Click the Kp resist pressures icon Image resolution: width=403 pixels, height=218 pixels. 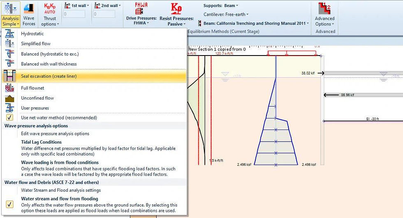pos(176,8)
